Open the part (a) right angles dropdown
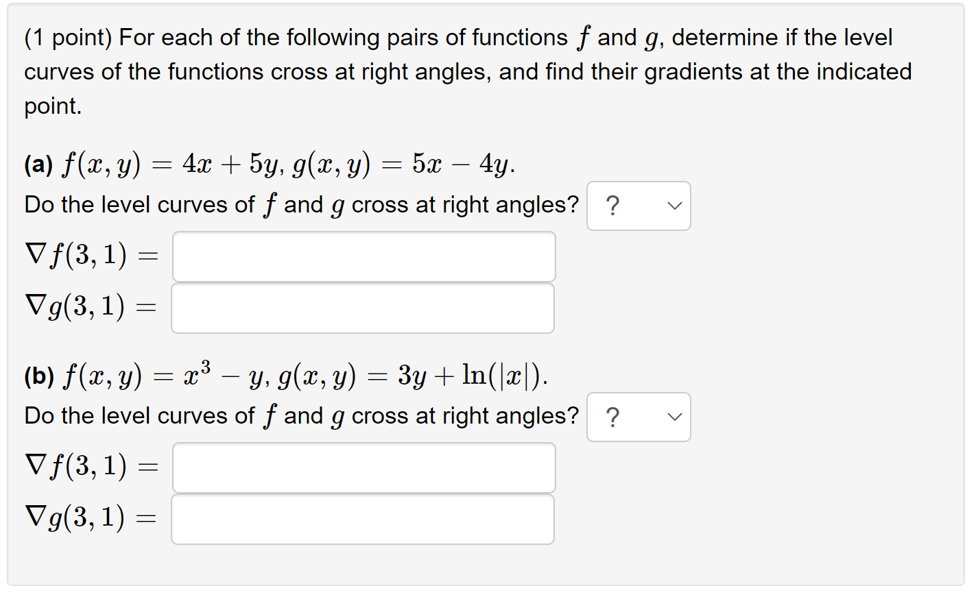This screenshot has height=597, width=976. (x=639, y=206)
